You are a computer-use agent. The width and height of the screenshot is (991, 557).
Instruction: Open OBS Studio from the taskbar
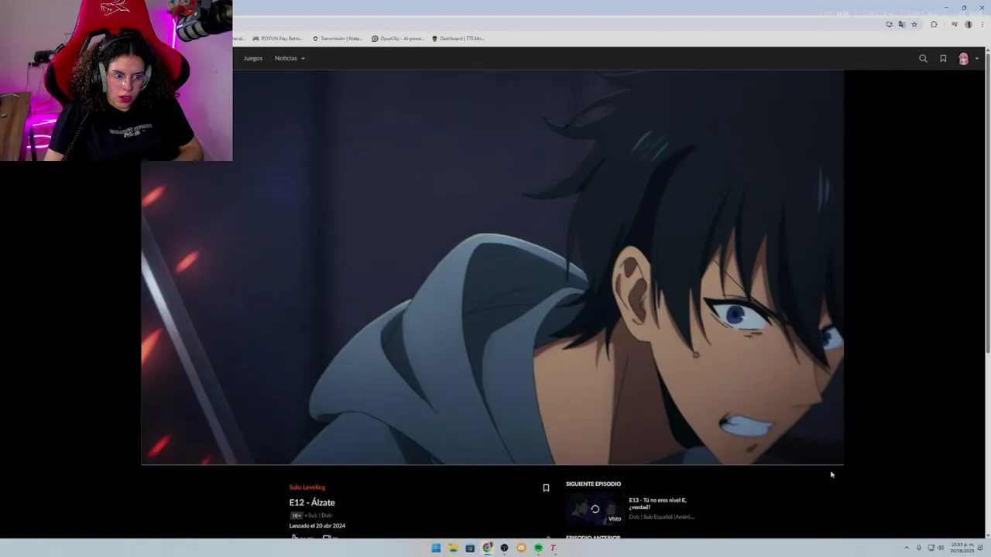pos(504,548)
